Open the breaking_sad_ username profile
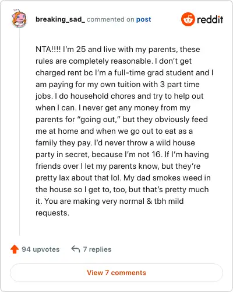The width and height of the screenshot is (233, 292). [61, 19]
